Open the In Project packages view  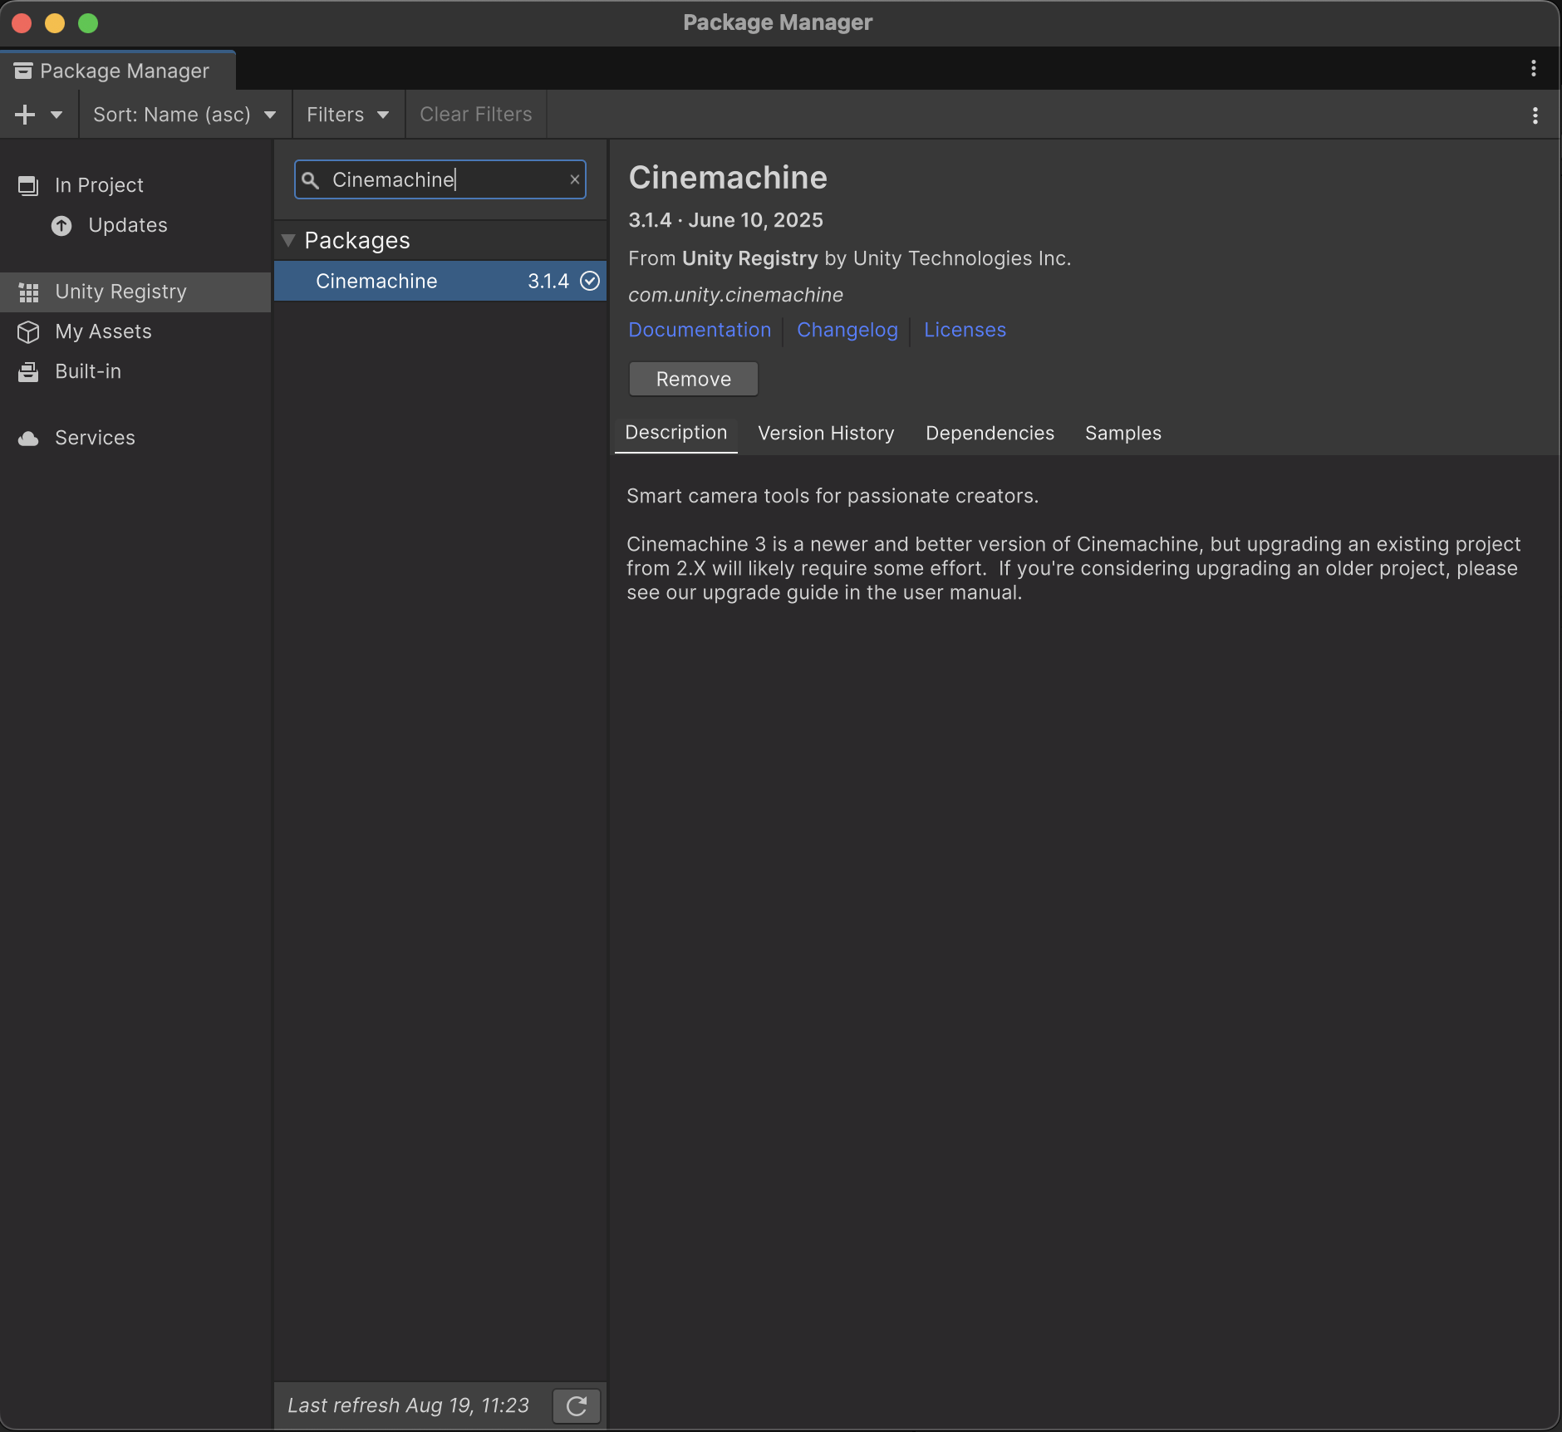point(99,185)
